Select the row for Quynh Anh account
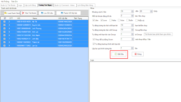Viewport: 181px width, 102px height. (44, 25)
